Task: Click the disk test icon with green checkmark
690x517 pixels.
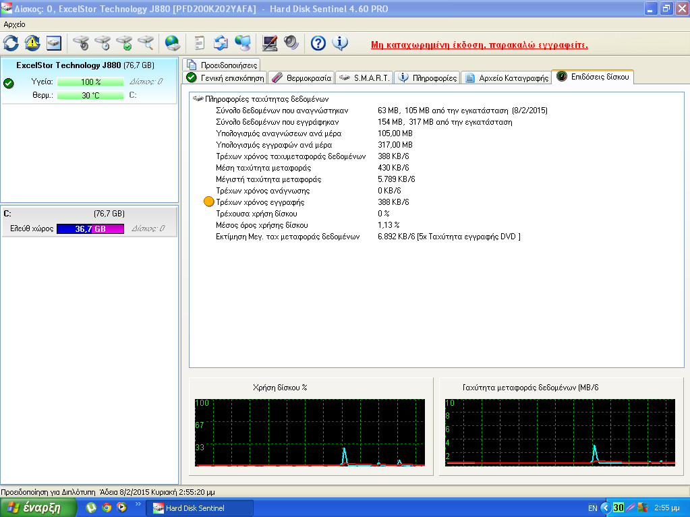Action: 124,43
